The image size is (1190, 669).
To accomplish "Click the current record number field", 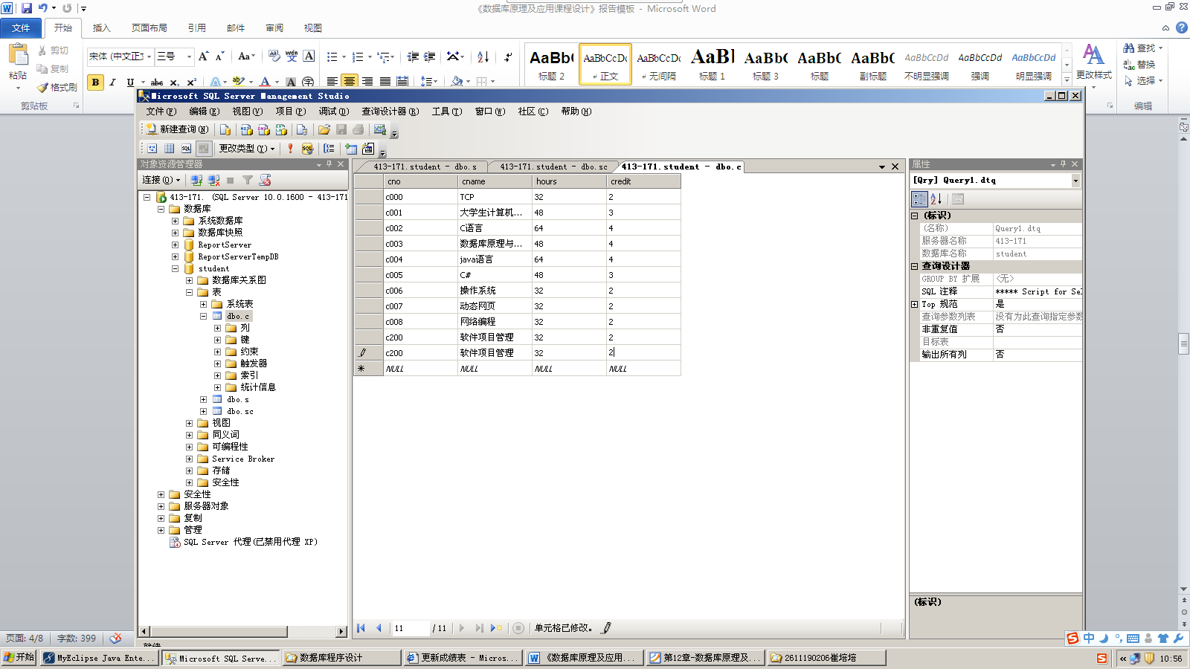I will pyautogui.click(x=410, y=628).
